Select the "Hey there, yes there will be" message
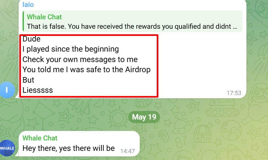The image size is (268, 160). pyautogui.click(x=68, y=148)
